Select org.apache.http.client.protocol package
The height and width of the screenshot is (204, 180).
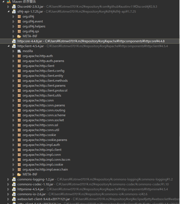tap(45, 90)
